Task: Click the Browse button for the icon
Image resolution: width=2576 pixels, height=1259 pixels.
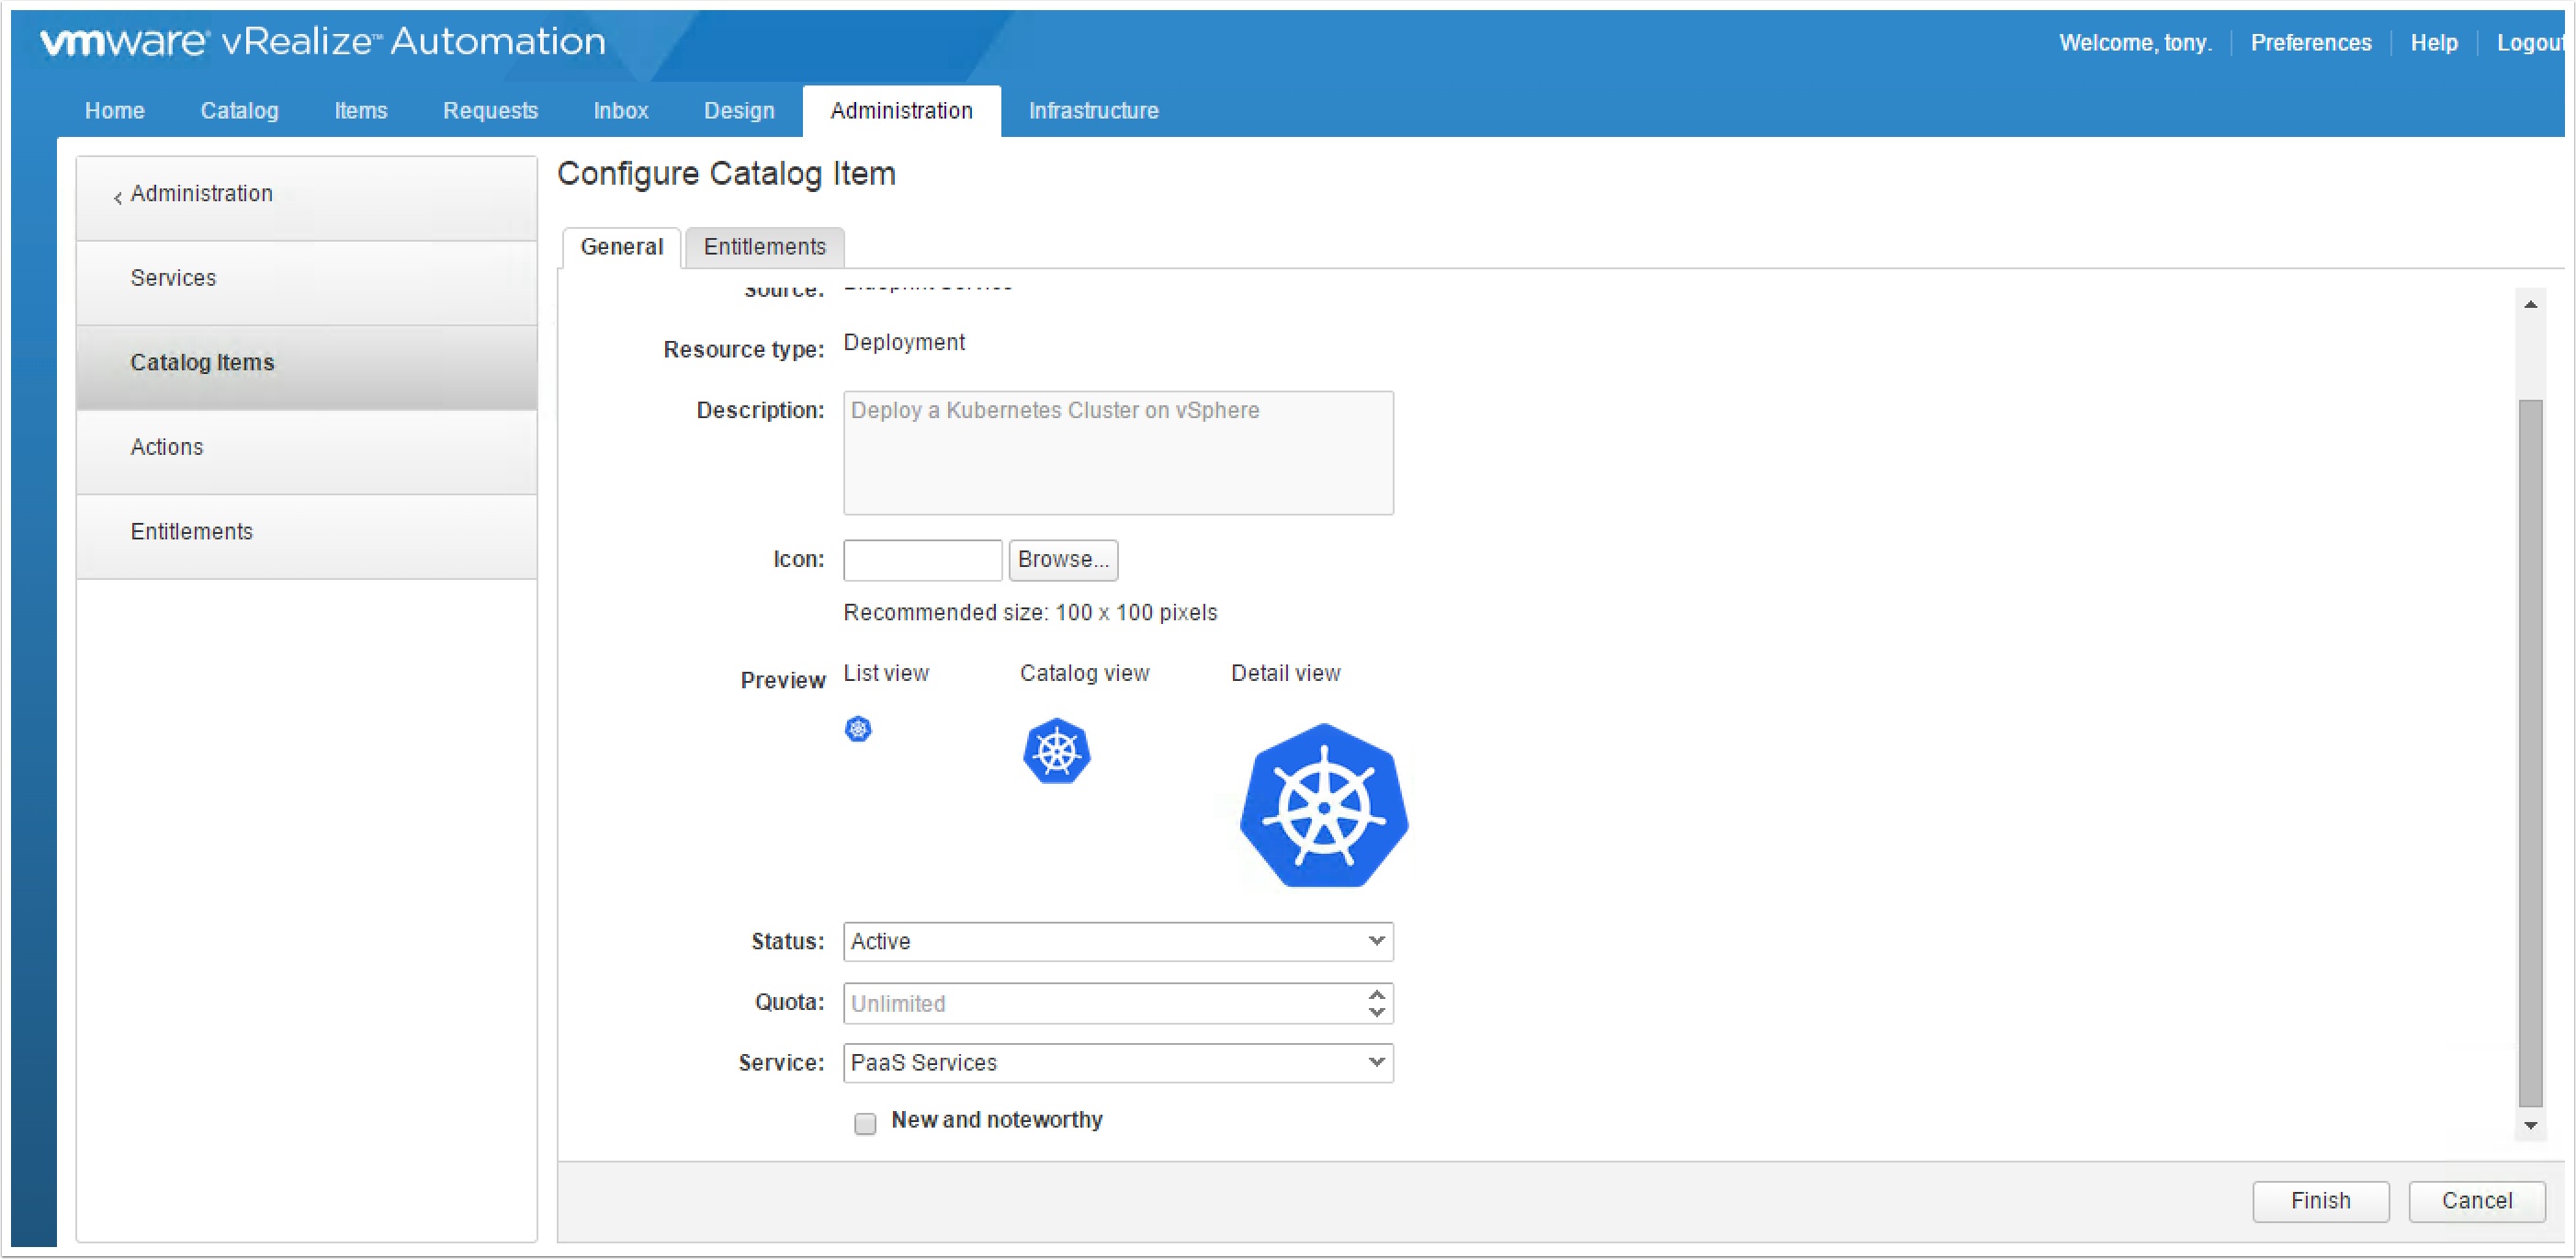Action: point(1062,560)
